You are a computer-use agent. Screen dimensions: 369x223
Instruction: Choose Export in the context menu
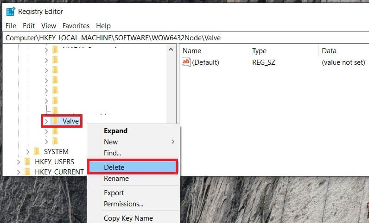click(x=114, y=193)
